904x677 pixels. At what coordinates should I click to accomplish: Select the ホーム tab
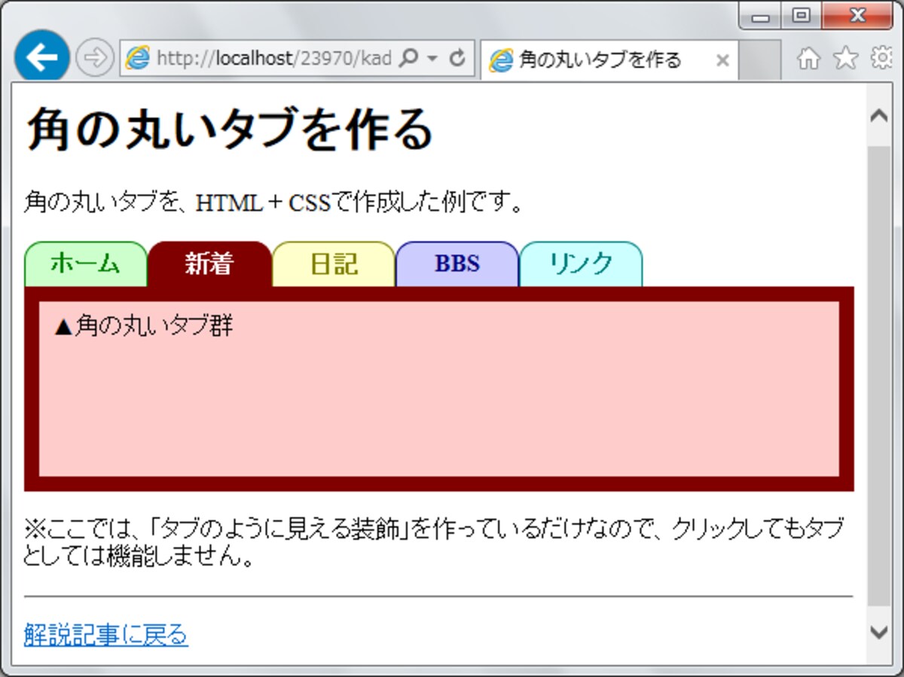pos(86,264)
